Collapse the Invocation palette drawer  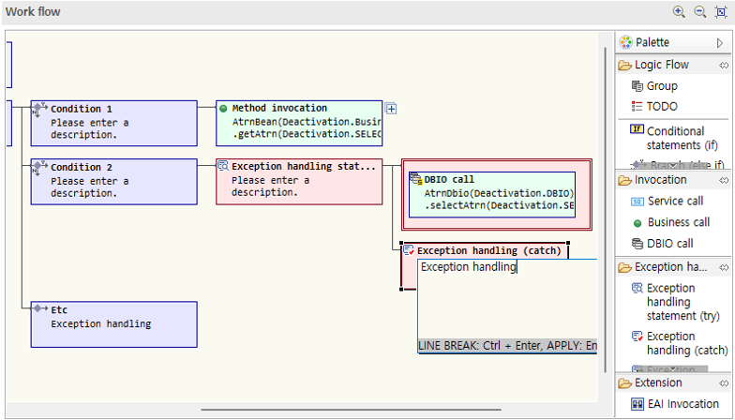(723, 180)
